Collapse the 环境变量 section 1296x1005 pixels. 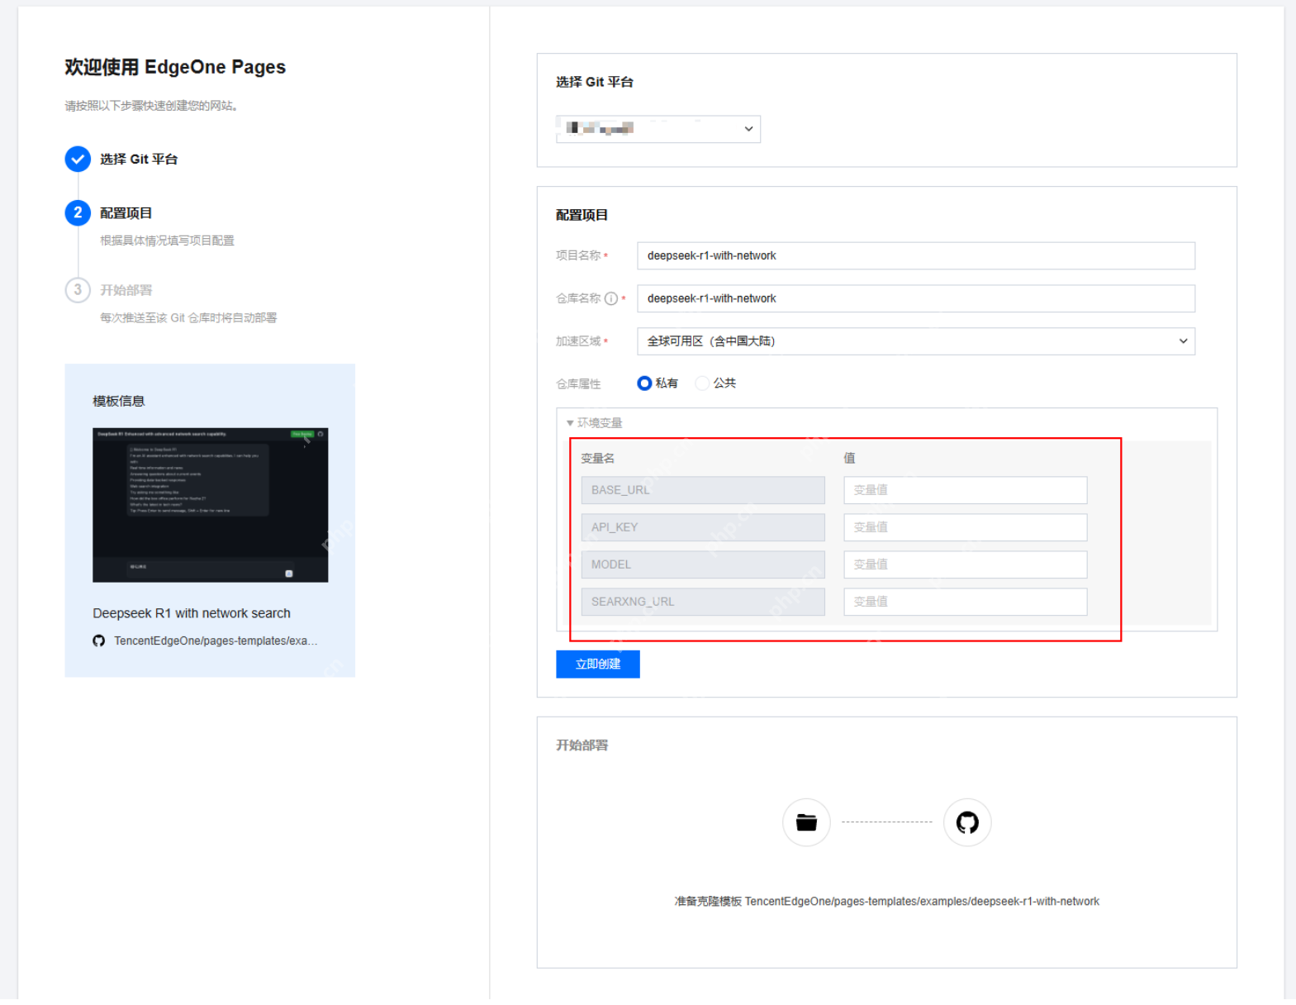(x=594, y=422)
